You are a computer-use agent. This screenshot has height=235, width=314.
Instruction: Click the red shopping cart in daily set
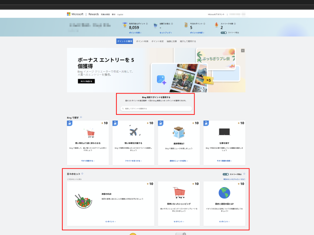click(179, 193)
